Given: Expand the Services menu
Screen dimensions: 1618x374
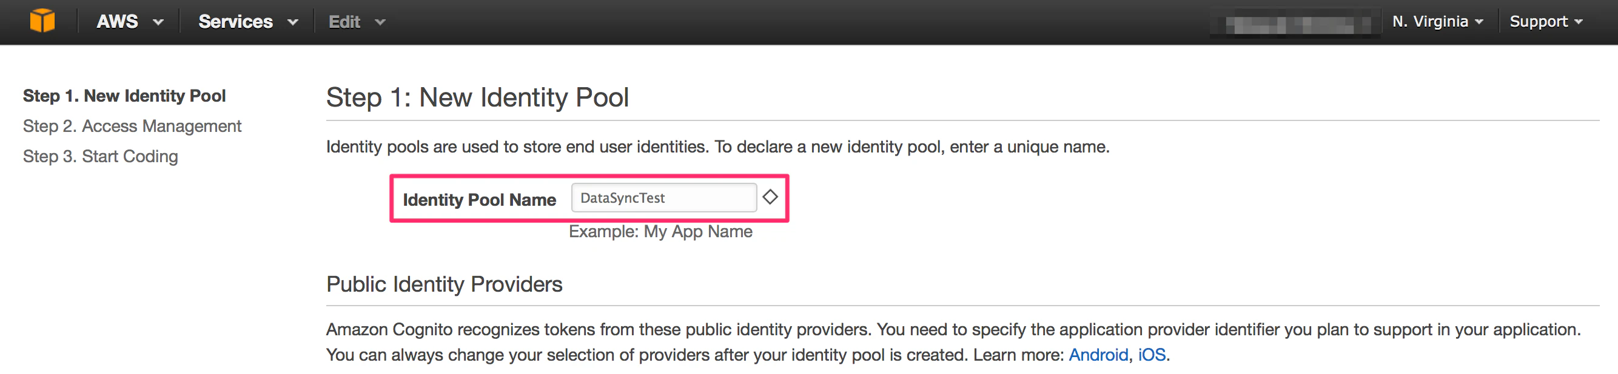Looking at the screenshot, I should tap(248, 22).
